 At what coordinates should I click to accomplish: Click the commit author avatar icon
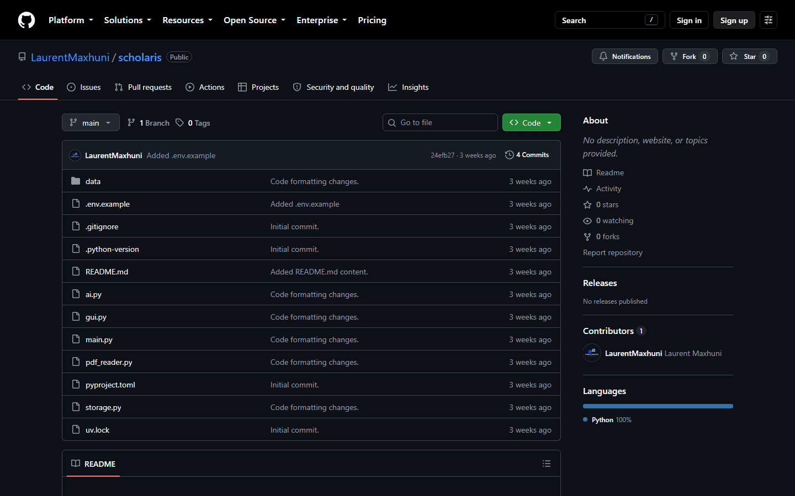(x=75, y=155)
